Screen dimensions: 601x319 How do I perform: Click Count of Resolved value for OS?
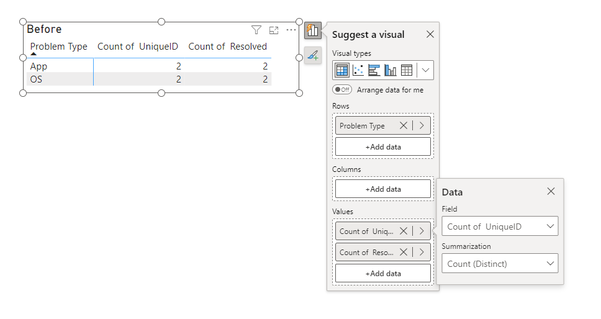click(x=265, y=79)
